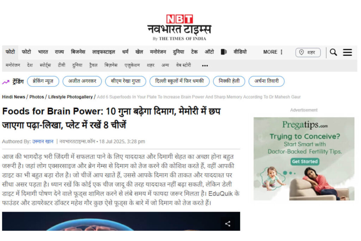The image size is (361, 241).
Task: Select वेब स्टोरी in the sub-navigation
Action: [183, 65]
